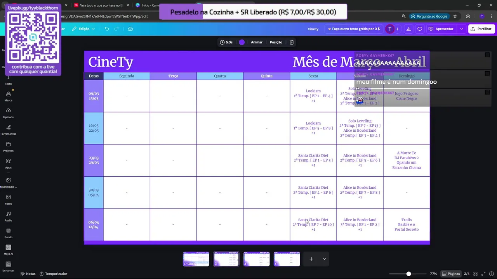Viewport: 497px width, 279px height.
Task: Select the Quinta column header
Action: tap(266, 76)
